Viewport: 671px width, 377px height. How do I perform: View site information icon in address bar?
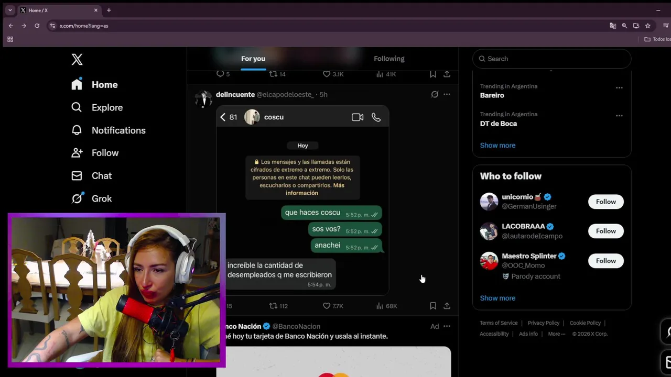pos(52,26)
